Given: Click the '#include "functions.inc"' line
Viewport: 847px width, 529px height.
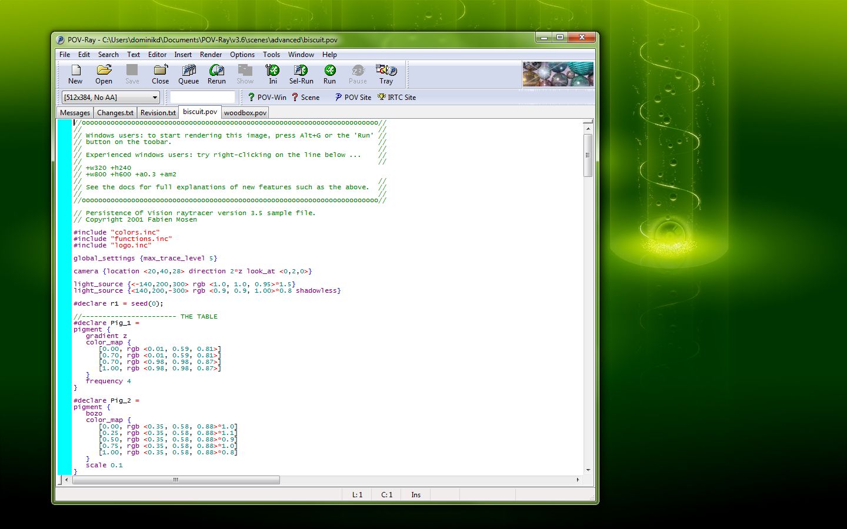Looking at the screenshot, I should coord(123,239).
